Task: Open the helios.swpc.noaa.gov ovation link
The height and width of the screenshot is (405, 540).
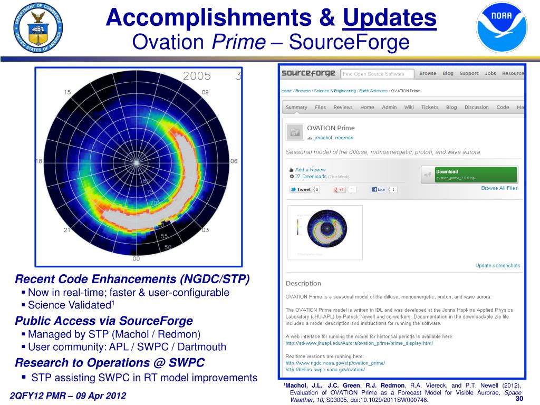Action: click(325, 370)
